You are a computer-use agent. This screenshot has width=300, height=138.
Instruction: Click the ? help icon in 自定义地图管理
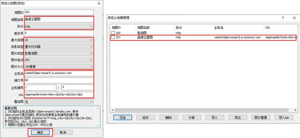283,18
